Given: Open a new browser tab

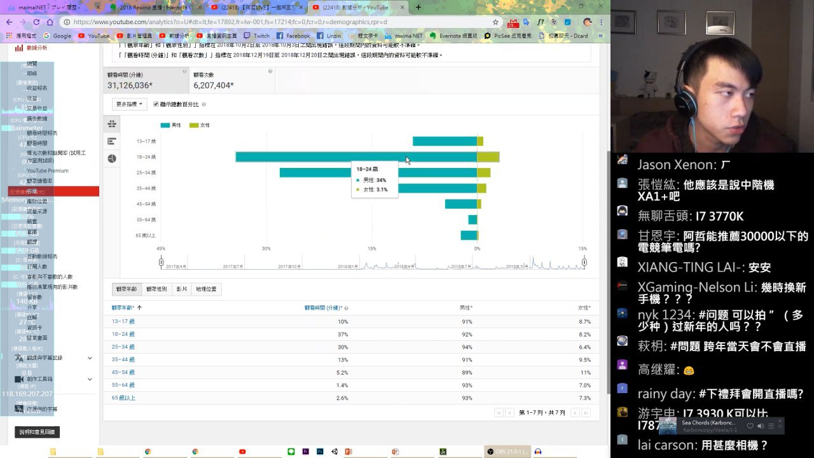Looking at the screenshot, I should (418, 8).
